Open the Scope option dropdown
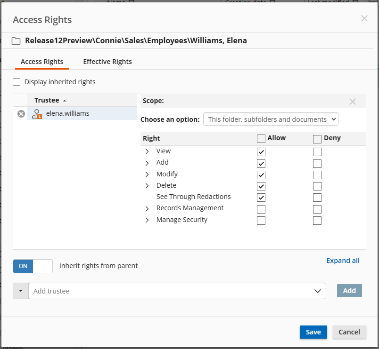The width and height of the screenshot is (379, 349). [x=271, y=119]
